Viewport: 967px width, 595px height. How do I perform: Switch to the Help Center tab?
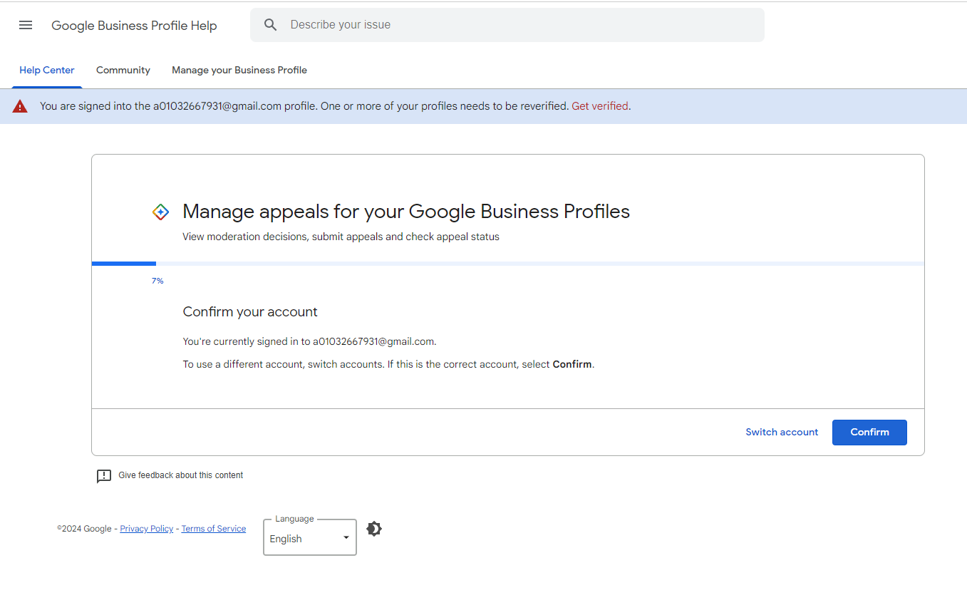coord(47,70)
